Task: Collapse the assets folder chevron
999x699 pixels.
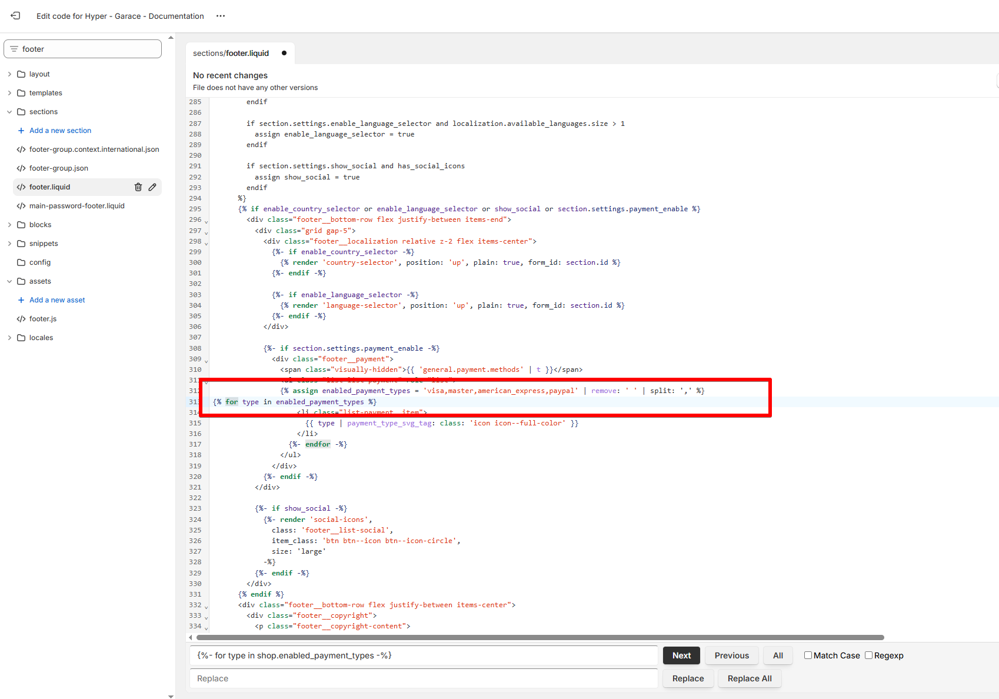Action: (9, 281)
